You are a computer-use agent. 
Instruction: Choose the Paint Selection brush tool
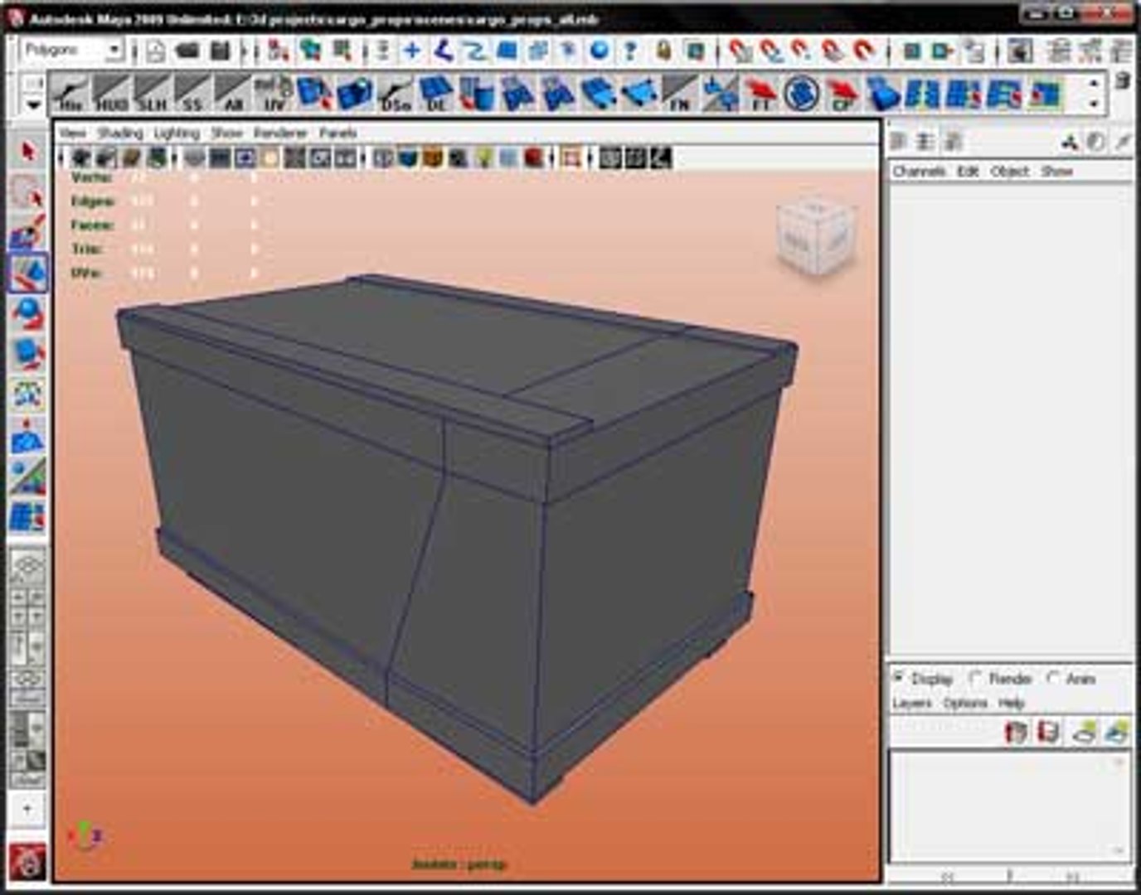tap(27, 233)
